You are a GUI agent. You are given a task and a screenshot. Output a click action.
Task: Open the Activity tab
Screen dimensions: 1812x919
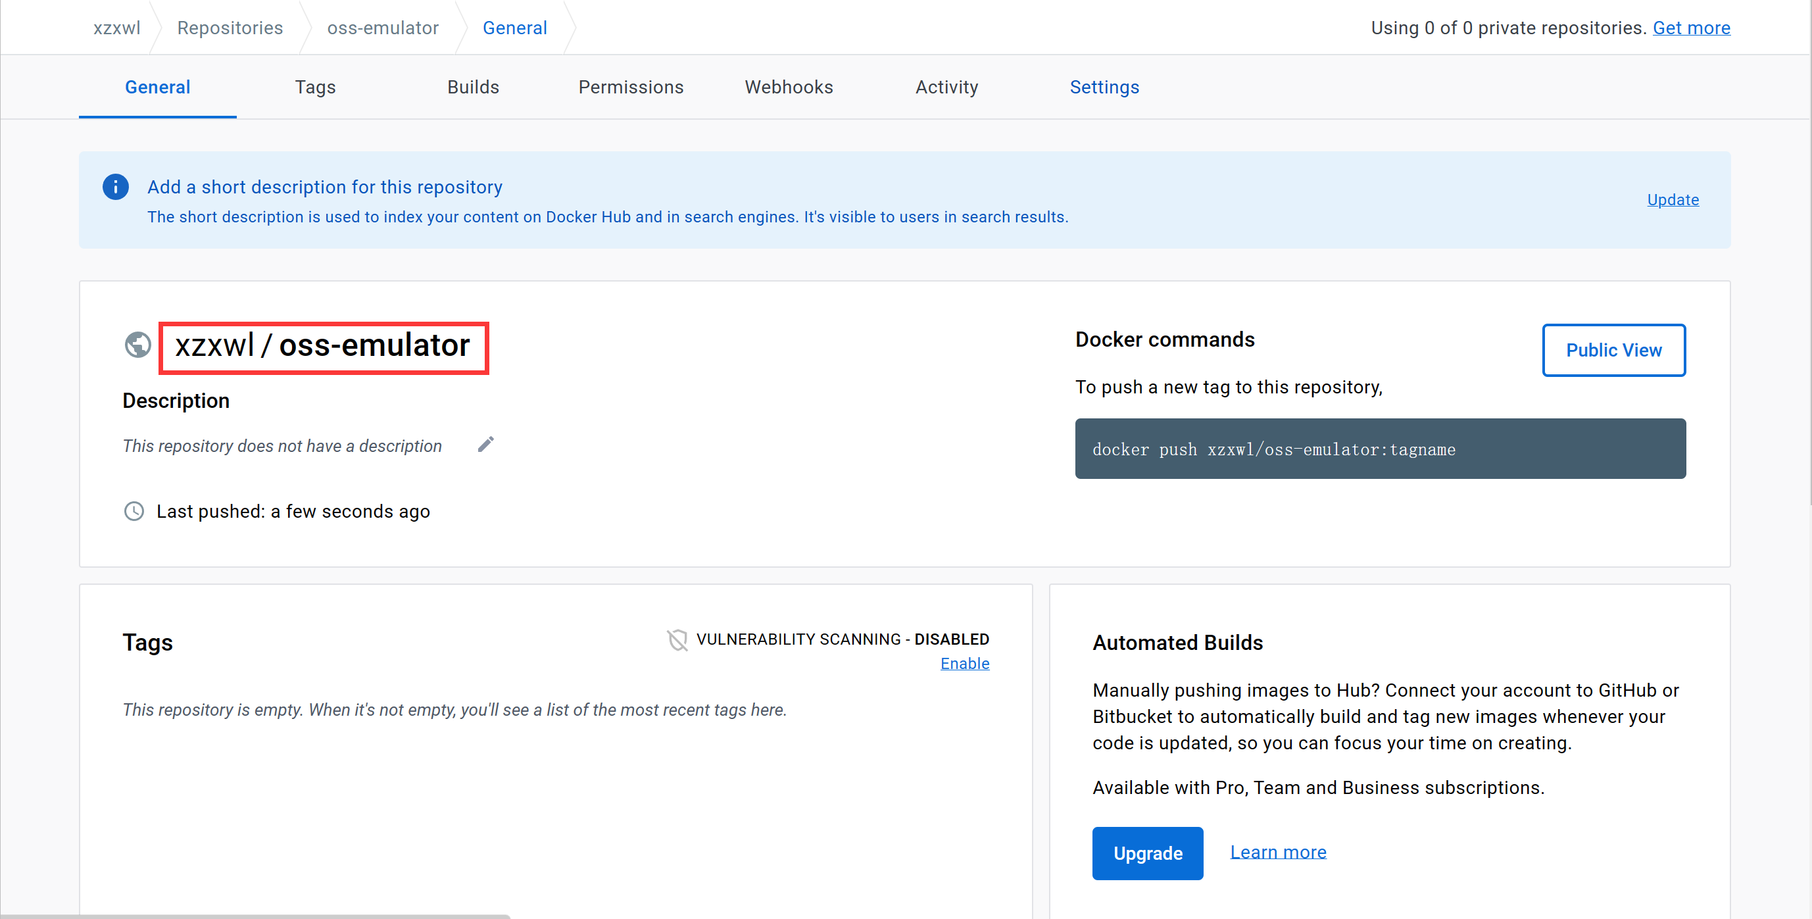946,87
